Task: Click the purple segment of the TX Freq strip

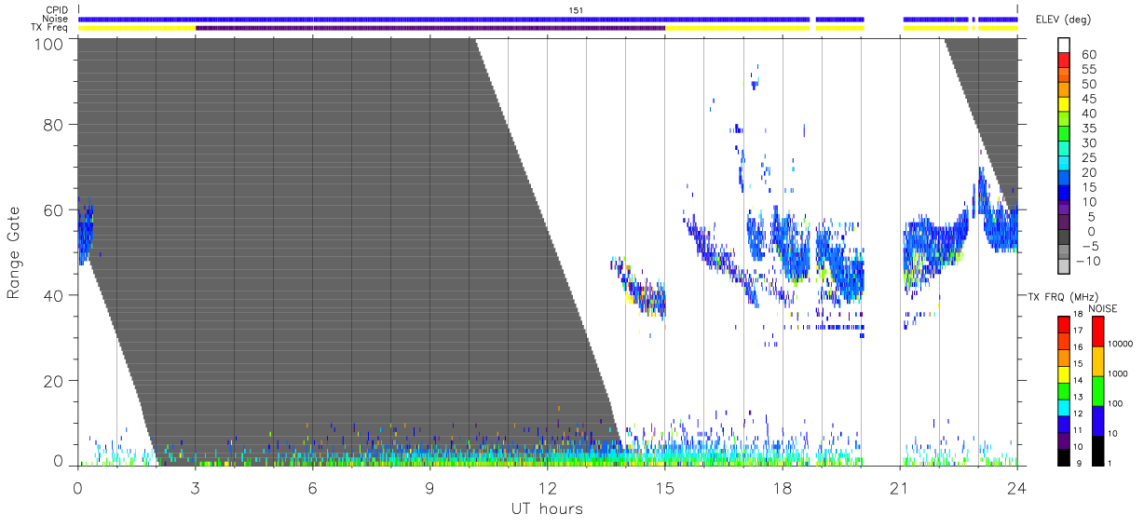Action: 430,28
